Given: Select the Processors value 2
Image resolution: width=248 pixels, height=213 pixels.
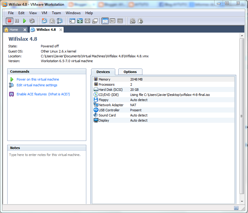Looking at the screenshot, I should (131, 84).
